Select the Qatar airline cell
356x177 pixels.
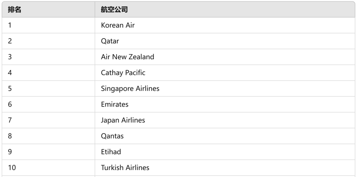point(225,41)
